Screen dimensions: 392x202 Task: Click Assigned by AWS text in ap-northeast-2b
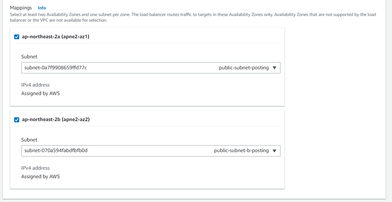pos(40,176)
